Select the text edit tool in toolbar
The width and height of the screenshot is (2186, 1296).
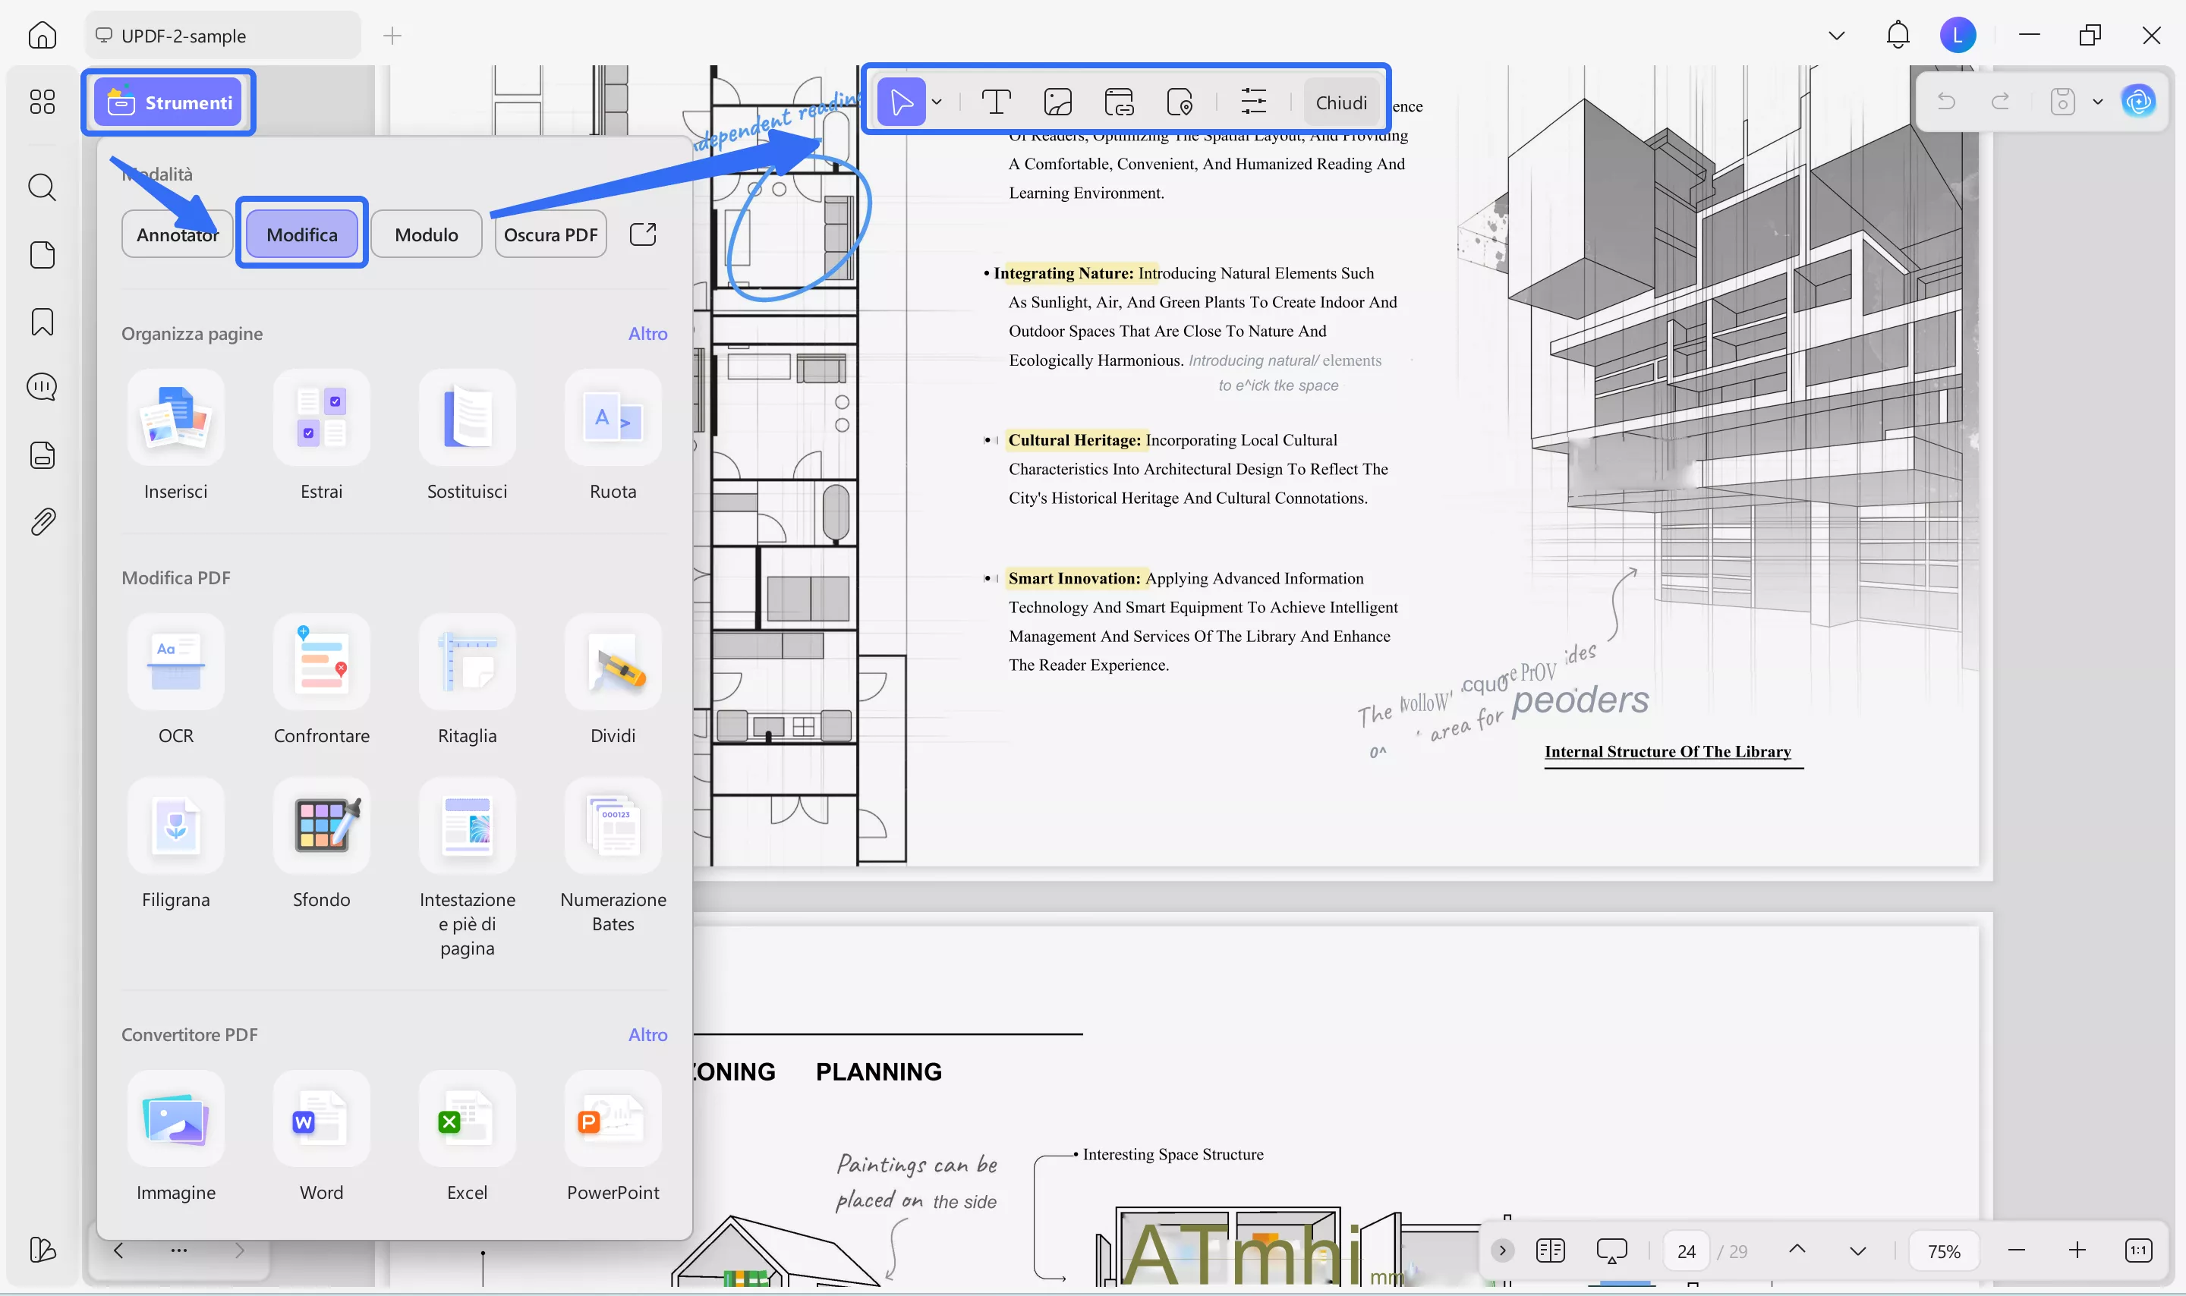pyautogui.click(x=996, y=102)
